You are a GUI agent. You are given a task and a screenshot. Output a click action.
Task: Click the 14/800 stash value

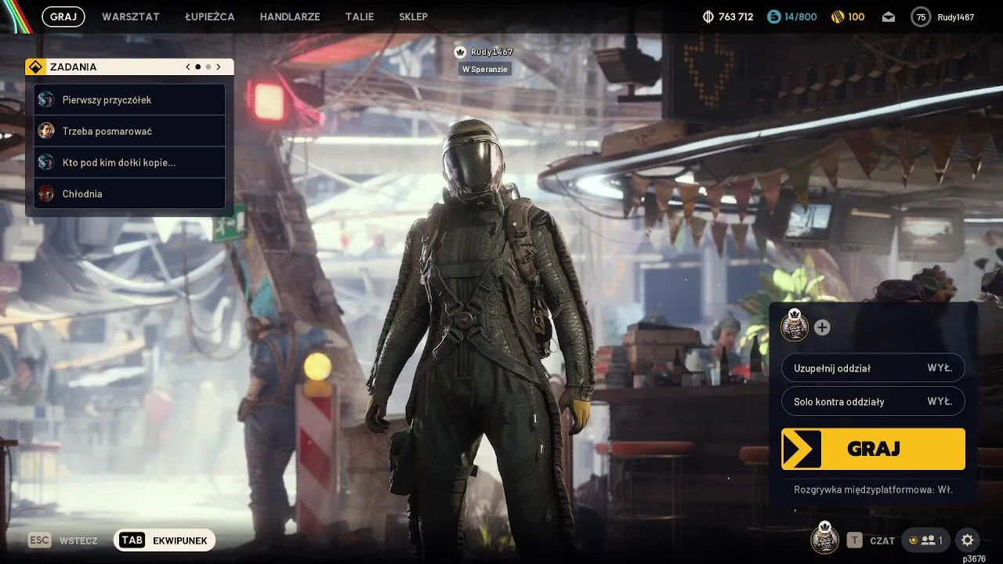click(801, 16)
